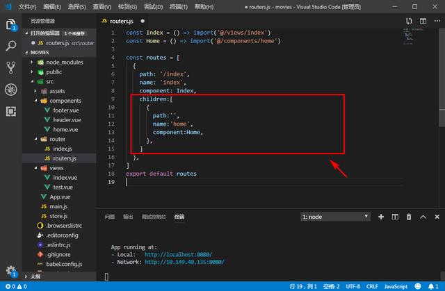The image size is (445, 291).
Task: Collapse the open editors section
Action: pos(44,33)
